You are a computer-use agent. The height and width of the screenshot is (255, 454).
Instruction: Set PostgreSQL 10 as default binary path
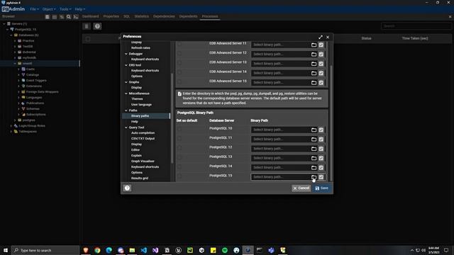pyautogui.click(x=179, y=129)
